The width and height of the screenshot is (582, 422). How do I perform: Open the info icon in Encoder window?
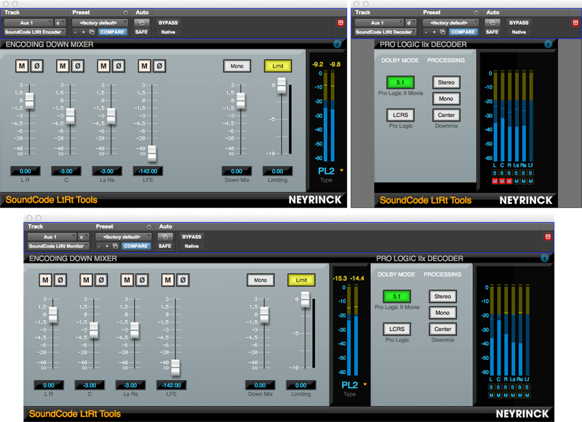click(338, 44)
